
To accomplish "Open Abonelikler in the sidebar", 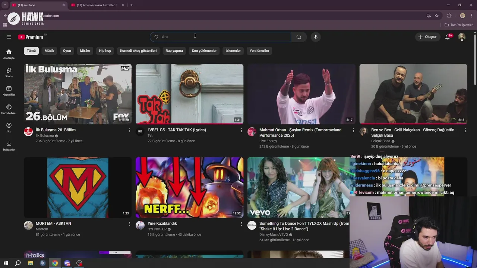I will [9, 91].
